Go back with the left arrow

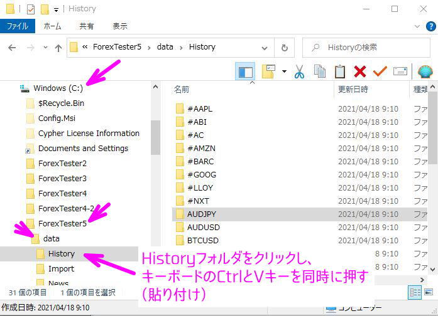pos(12,48)
